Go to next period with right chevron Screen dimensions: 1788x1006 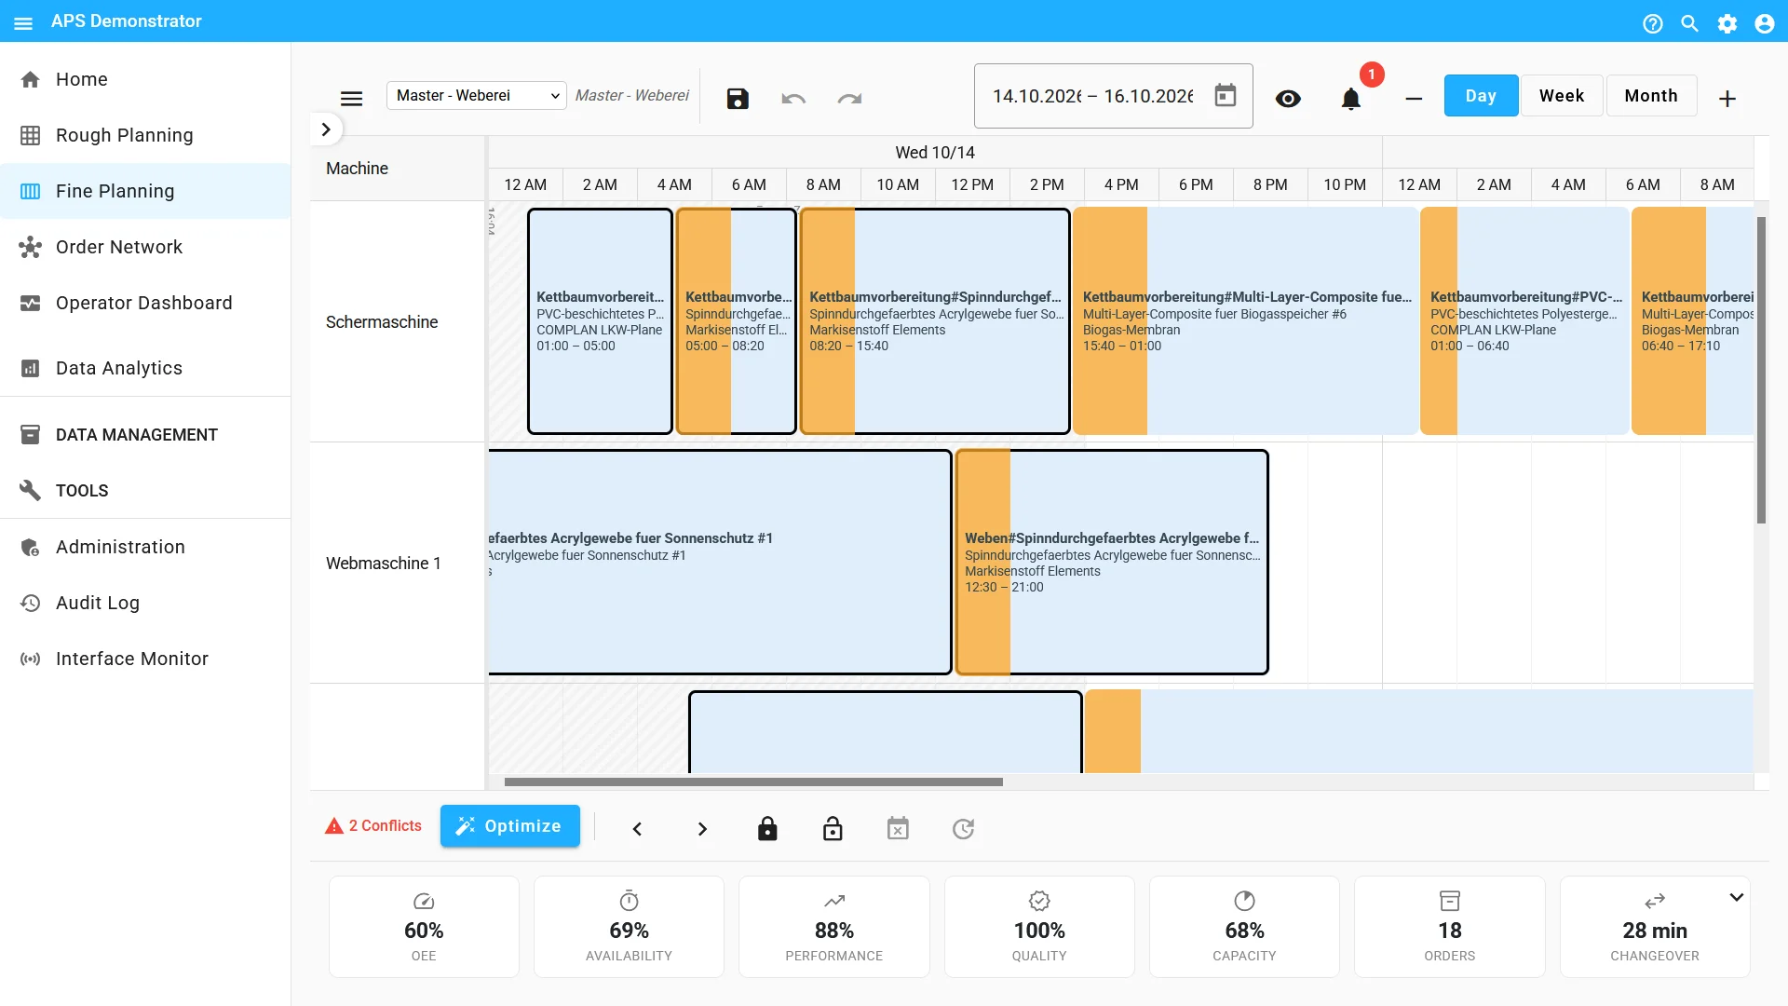[x=702, y=829]
